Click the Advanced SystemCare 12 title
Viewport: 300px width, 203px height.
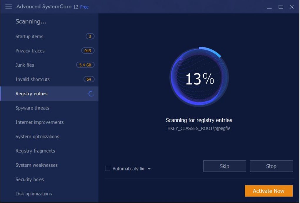tap(47, 7)
